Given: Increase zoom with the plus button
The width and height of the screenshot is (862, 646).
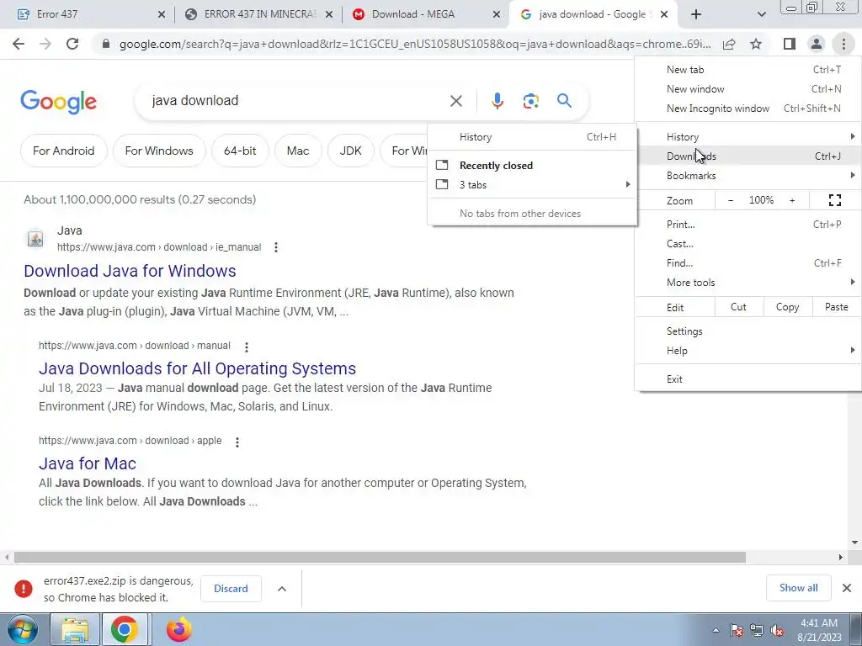Looking at the screenshot, I should click(x=792, y=200).
